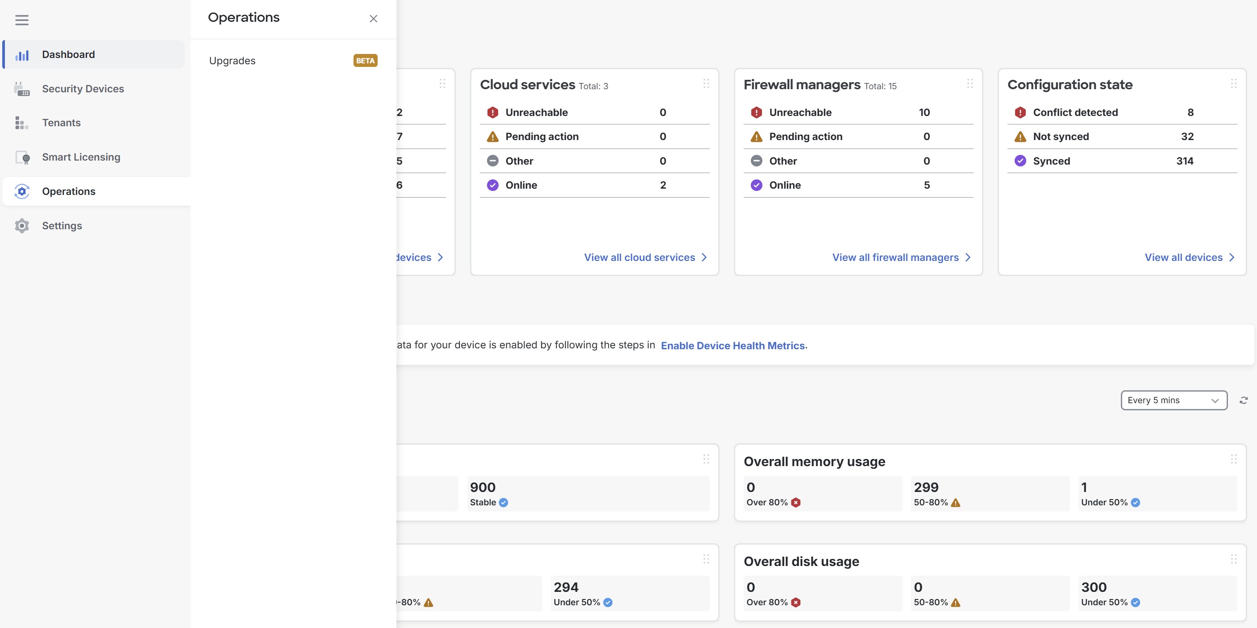Click the Settings gear in sidebar
Viewport: 1257px width, 628px height.
[x=21, y=225]
